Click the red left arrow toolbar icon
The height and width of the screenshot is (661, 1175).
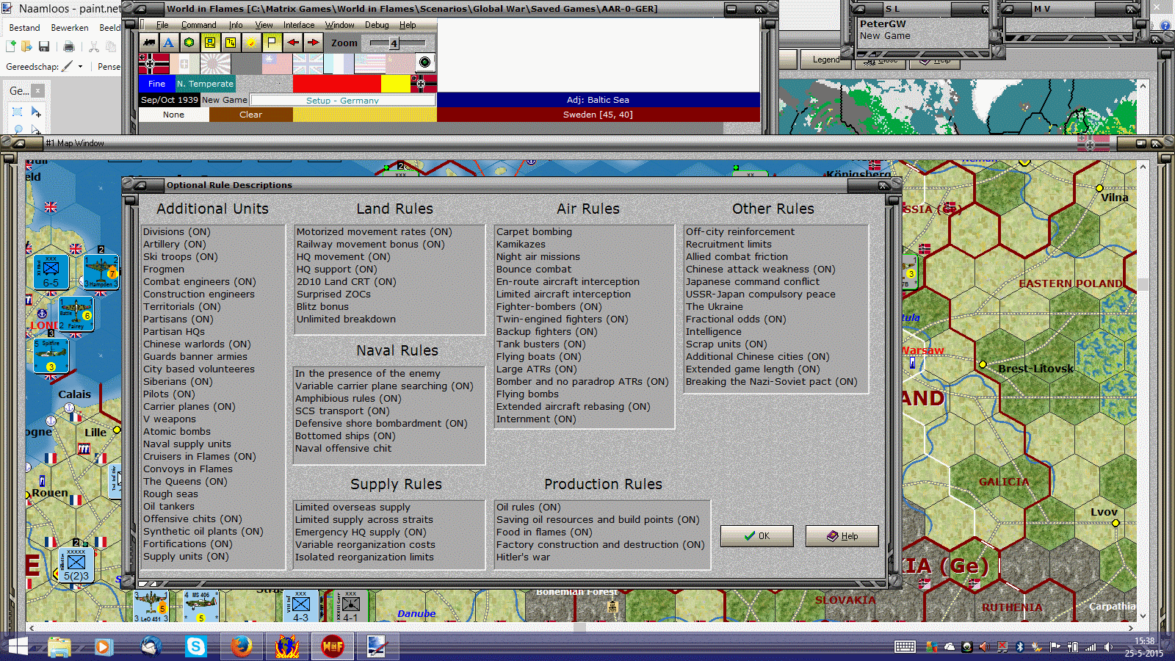point(292,43)
